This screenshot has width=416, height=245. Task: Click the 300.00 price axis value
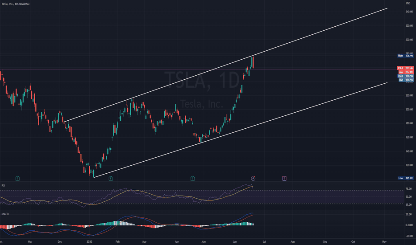coord(409,40)
